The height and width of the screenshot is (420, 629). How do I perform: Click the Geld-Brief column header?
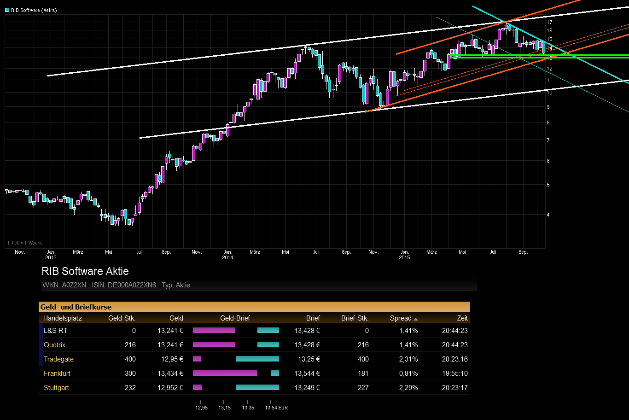click(235, 318)
